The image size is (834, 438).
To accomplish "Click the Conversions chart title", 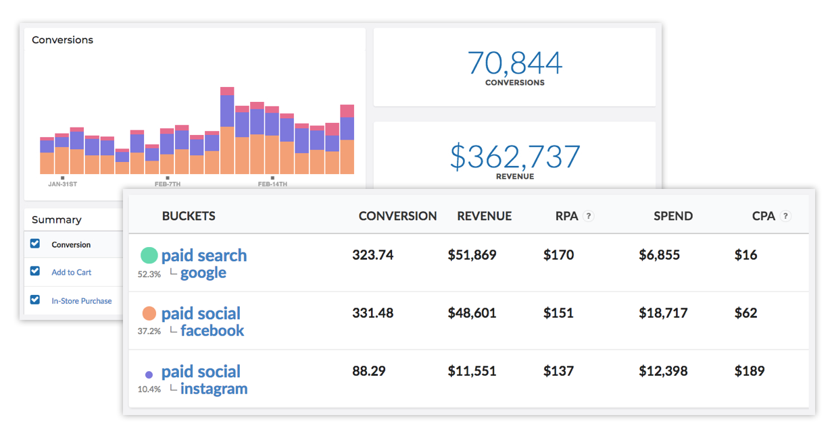I will coord(62,40).
